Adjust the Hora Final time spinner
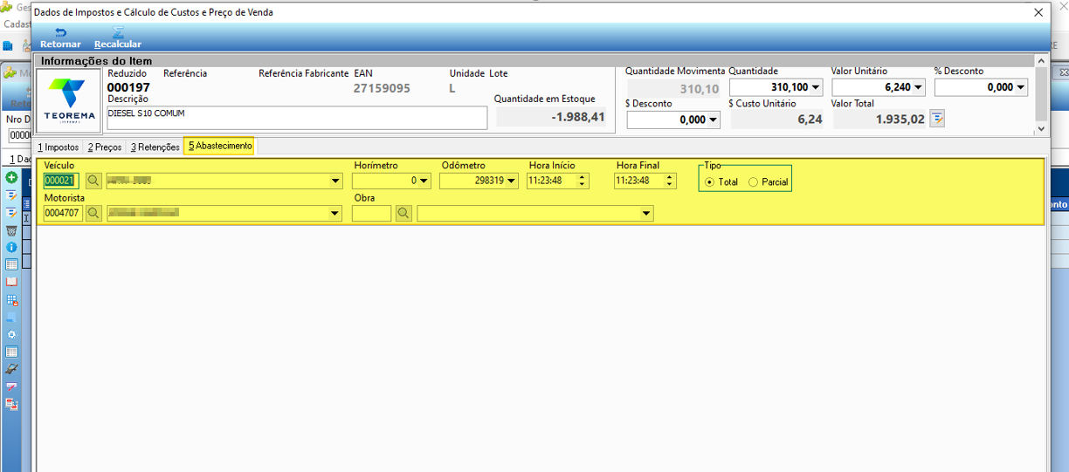The width and height of the screenshot is (1069, 472). 670,181
